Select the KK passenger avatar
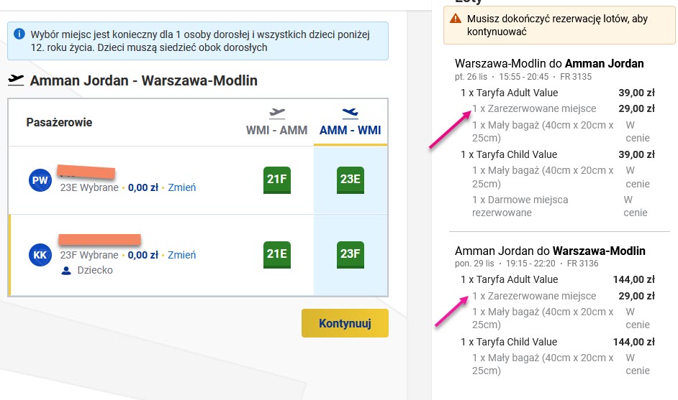 [x=40, y=255]
